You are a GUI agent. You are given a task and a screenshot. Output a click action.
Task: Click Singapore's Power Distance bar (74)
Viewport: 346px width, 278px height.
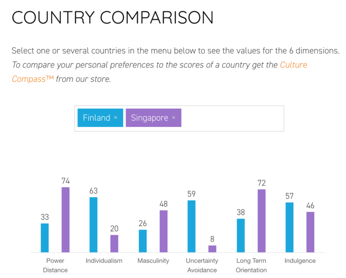[x=65, y=220]
